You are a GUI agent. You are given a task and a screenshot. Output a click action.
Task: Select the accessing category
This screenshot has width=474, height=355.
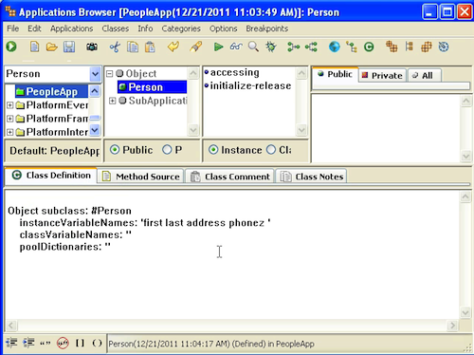[235, 72]
